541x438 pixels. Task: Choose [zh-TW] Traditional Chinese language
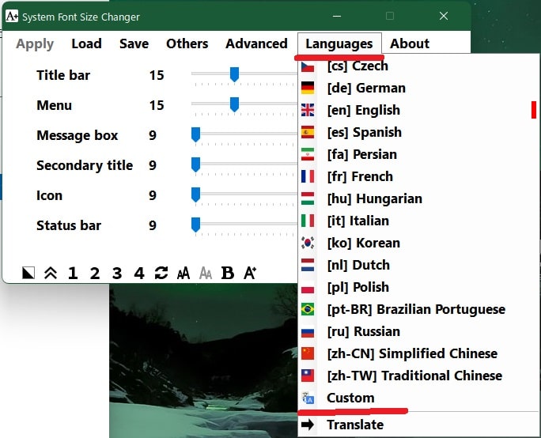pyautogui.click(x=419, y=376)
